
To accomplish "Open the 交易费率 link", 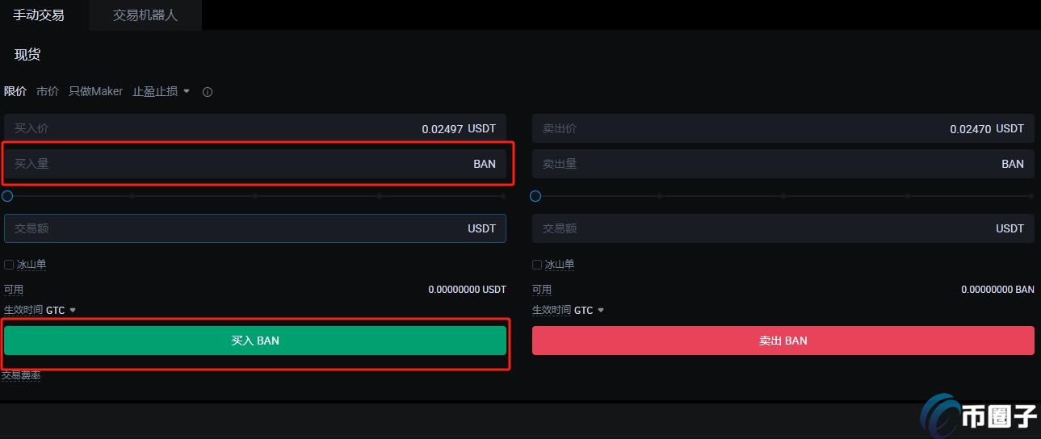I will pos(21,375).
